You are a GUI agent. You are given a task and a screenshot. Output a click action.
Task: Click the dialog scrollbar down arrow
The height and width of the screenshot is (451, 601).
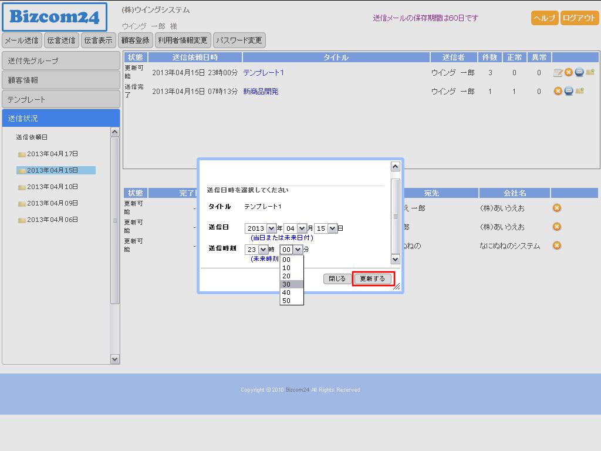click(x=395, y=259)
